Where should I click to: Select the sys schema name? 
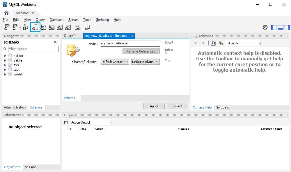16,65
